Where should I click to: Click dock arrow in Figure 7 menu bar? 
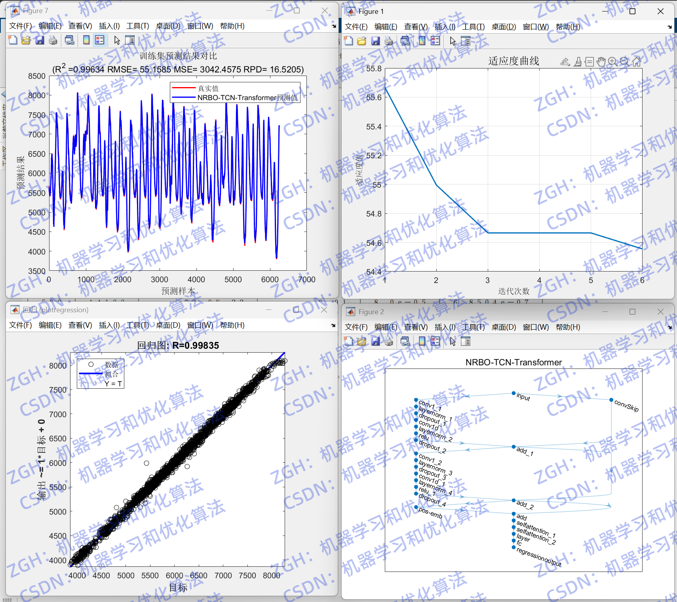point(334,26)
